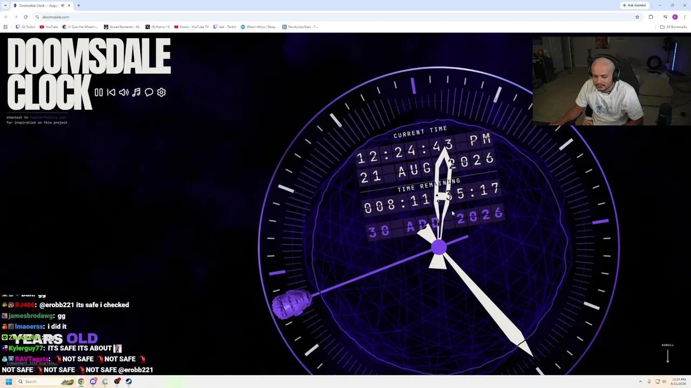Open the Revolution/Bars bookmark

pos(300,27)
